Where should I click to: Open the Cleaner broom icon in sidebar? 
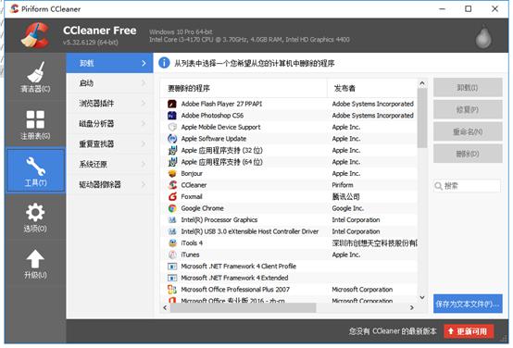tap(35, 72)
